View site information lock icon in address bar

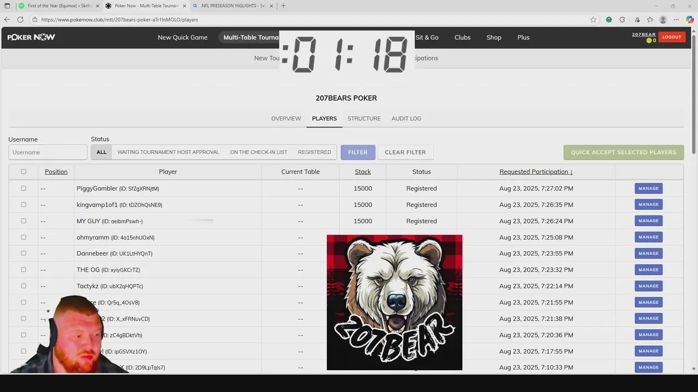click(35, 20)
